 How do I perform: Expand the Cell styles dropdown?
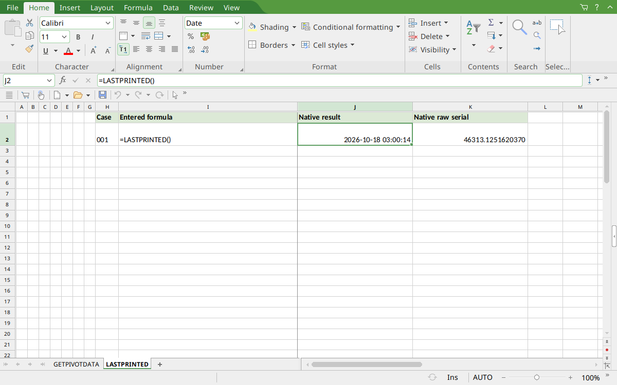353,45
